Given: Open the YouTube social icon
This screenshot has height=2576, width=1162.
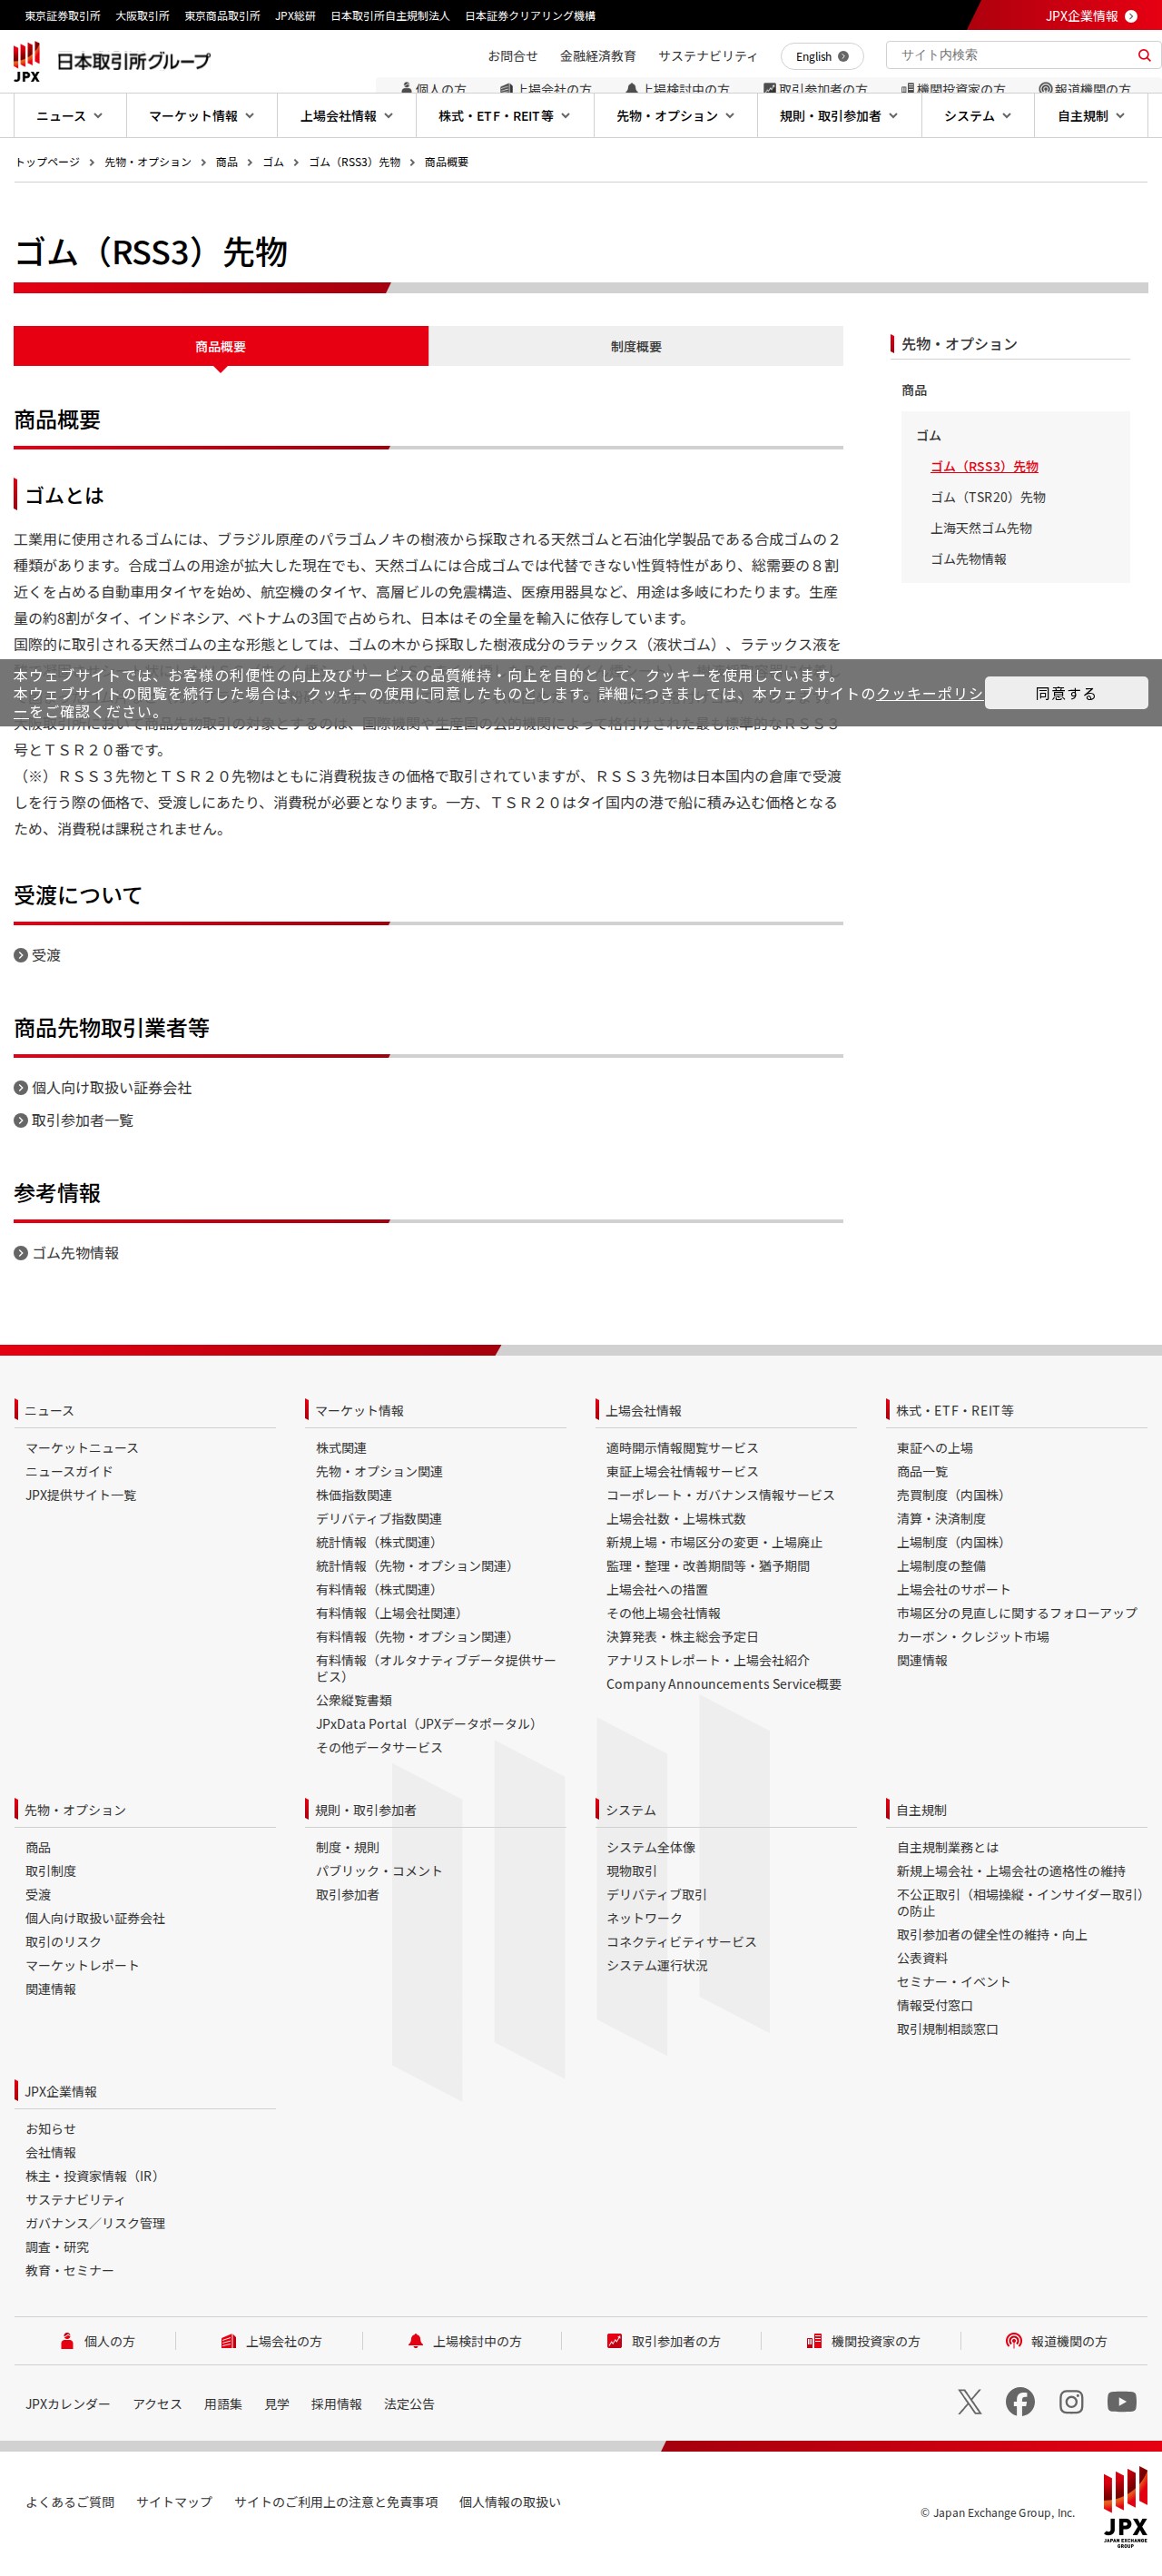Looking at the screenshot, I should pyautogui.click(x=1122, y=2401).
